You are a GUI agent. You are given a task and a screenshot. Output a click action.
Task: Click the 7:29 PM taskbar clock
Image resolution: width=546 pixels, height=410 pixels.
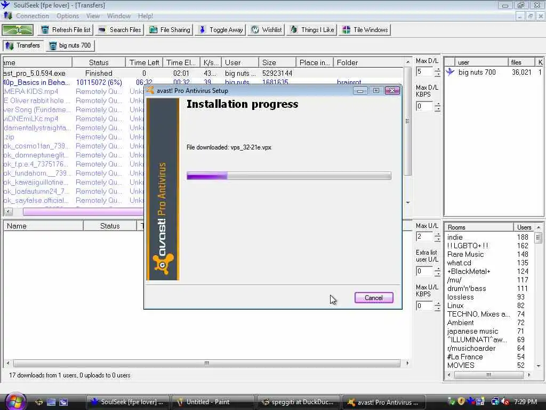pos(525,402)
